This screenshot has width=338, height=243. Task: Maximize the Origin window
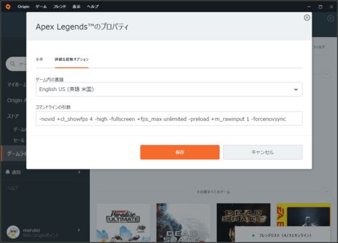click(320, 7)
